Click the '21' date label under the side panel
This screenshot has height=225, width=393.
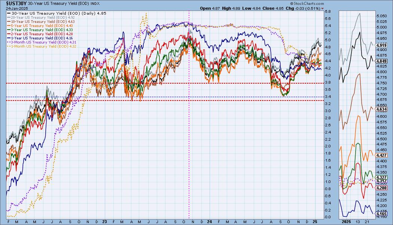[367, 222]
